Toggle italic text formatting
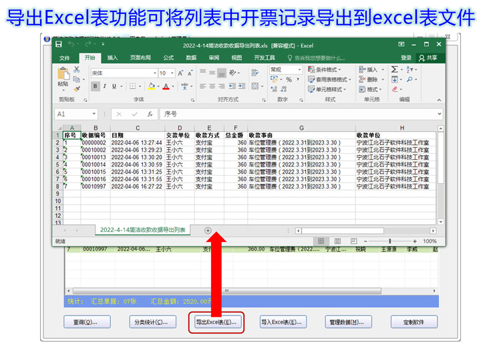 [104, 86]
